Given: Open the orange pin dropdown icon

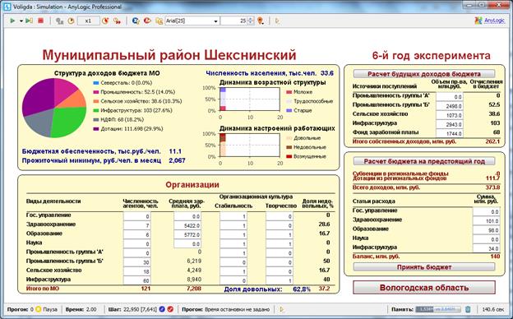Looking at the screenshot, I should 261,21.
